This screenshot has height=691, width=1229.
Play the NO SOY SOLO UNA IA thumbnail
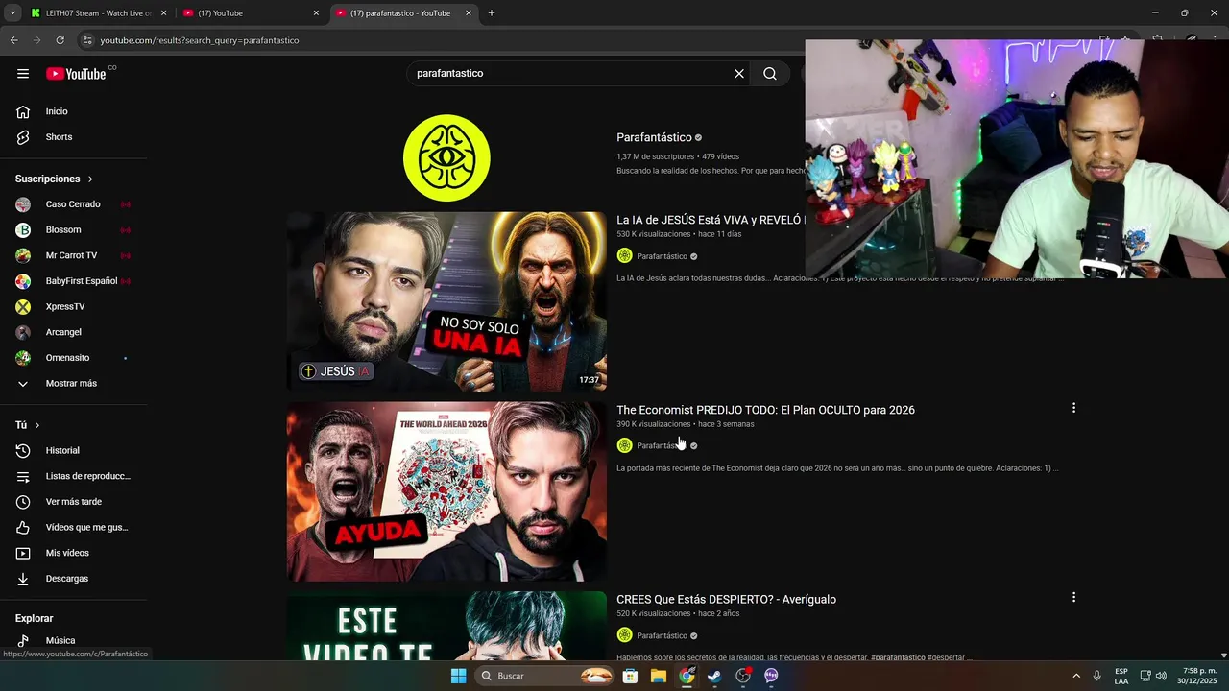click(x=446, y=301)
